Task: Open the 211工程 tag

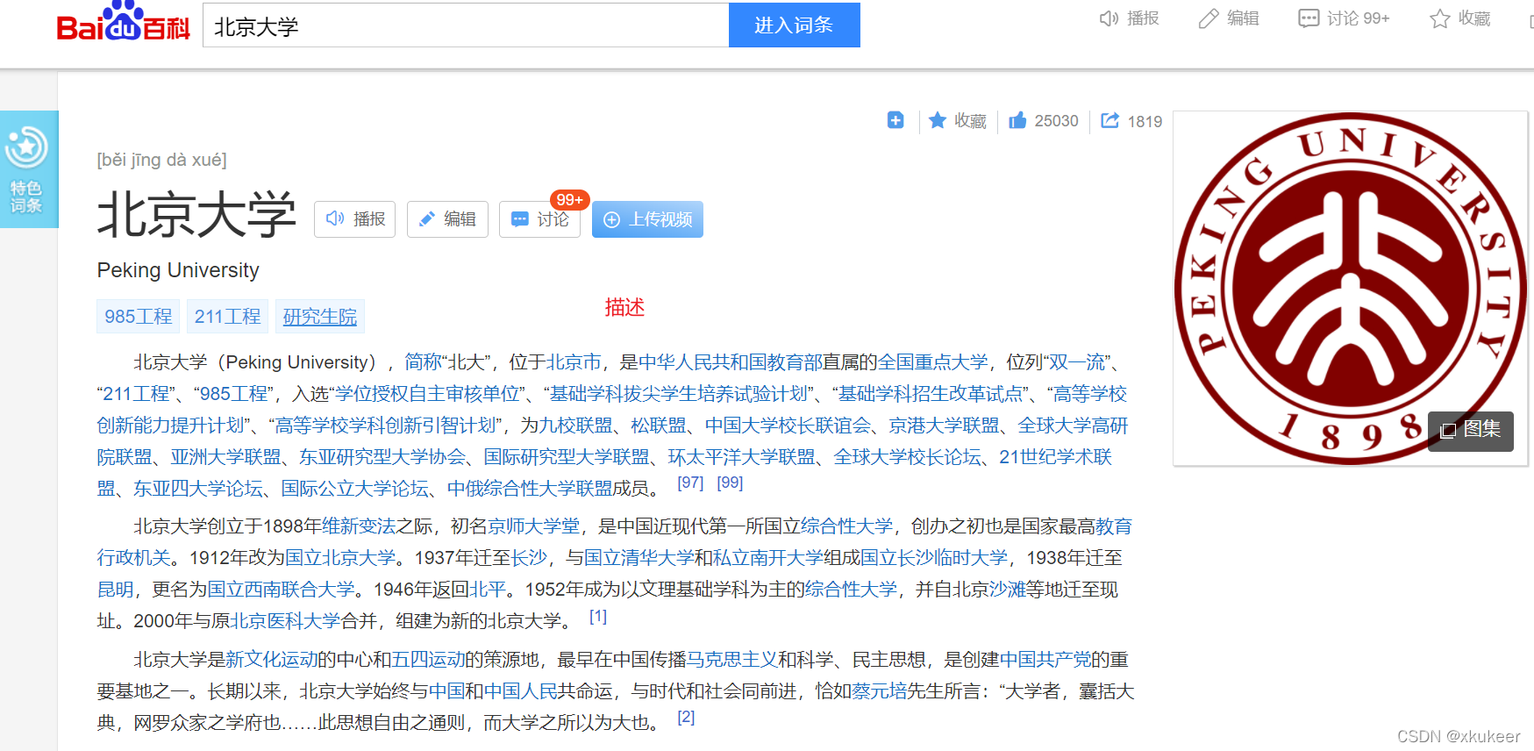Action: [228, 317]
